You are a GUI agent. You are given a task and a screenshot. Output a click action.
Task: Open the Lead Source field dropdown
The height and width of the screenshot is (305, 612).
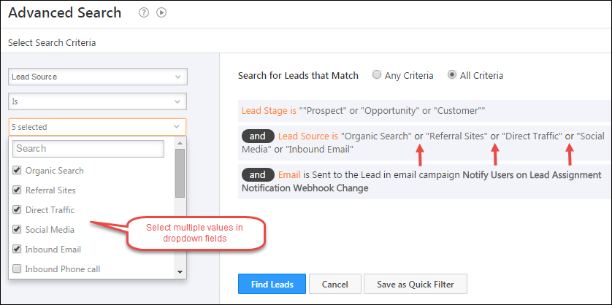[x=98, y=77]
